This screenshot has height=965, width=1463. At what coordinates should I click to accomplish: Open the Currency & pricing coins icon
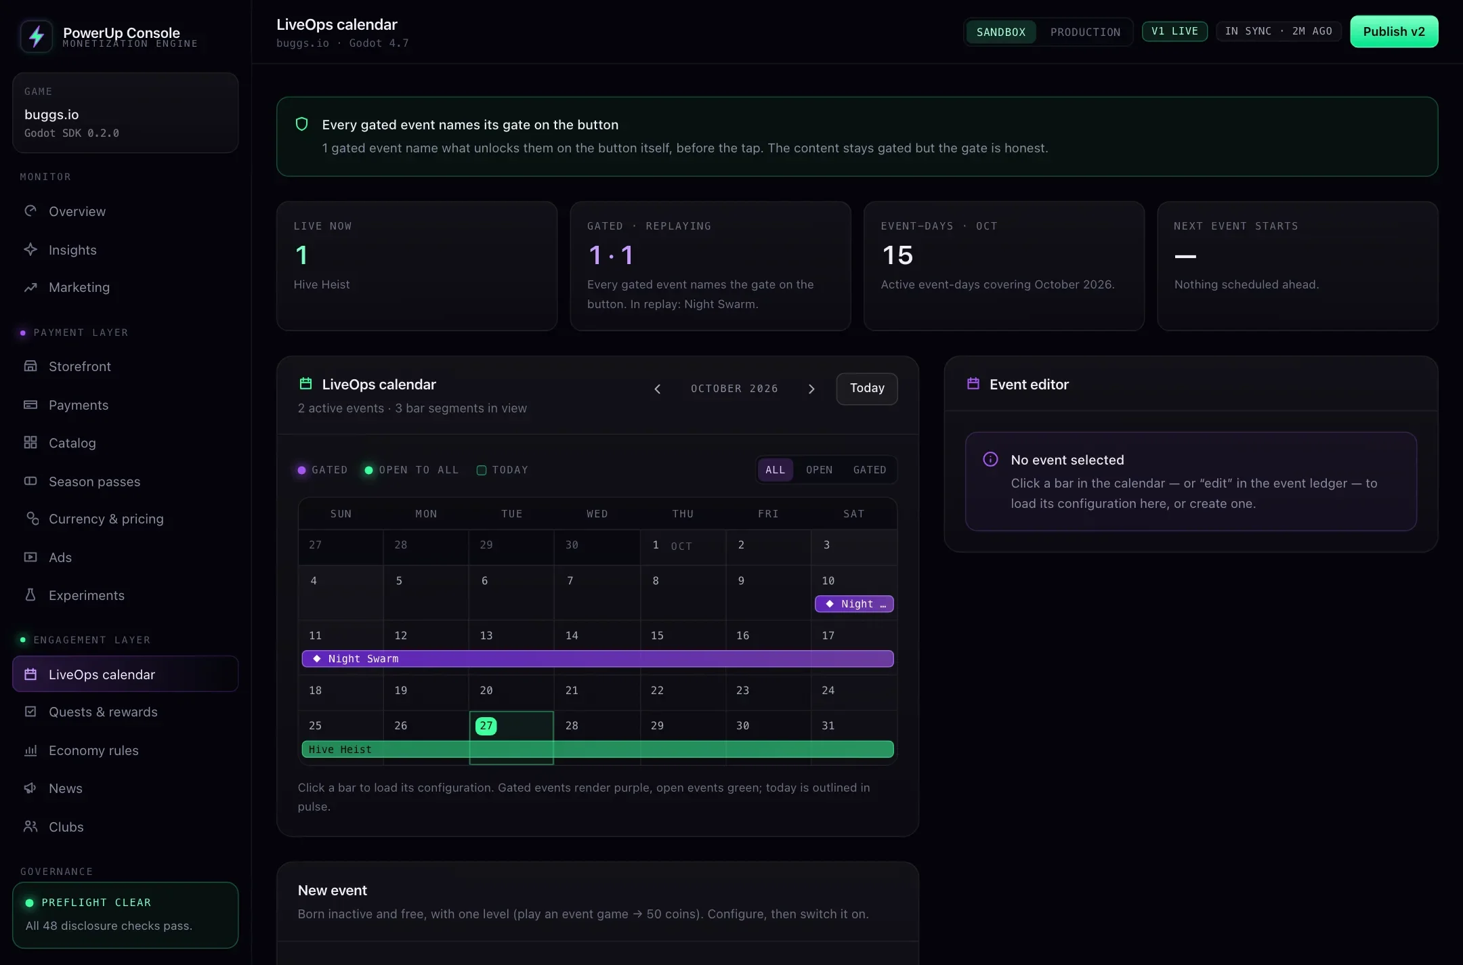coord(33,519)
